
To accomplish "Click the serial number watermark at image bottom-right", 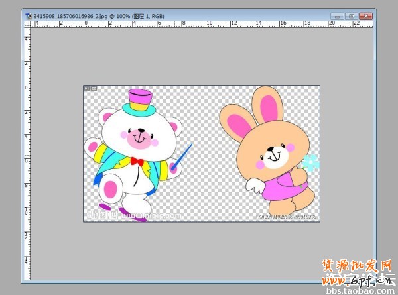I will pos(287,216).
